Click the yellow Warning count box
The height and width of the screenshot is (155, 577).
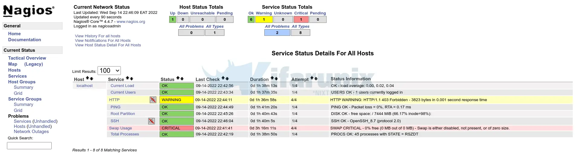[264, 20]
